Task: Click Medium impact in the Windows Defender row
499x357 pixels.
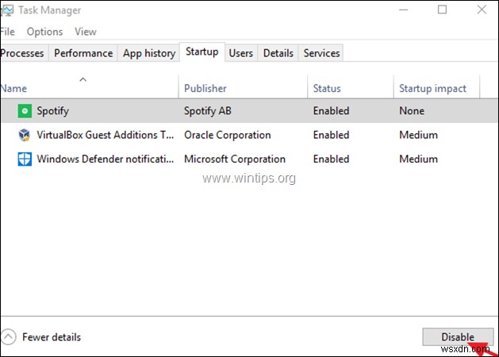Action: [x=419, y=159]
